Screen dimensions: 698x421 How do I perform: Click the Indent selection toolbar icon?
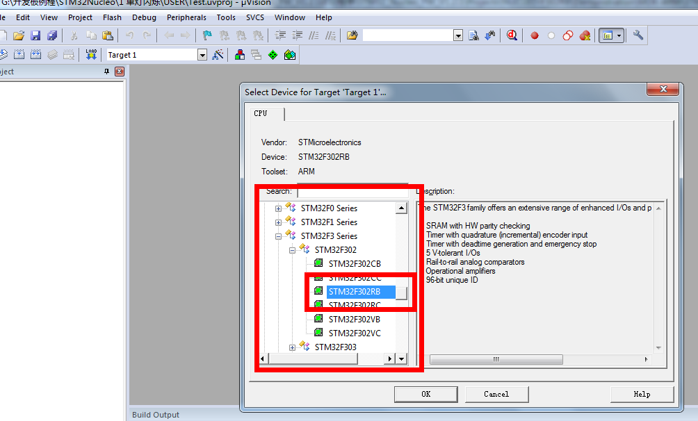[280, 35]
